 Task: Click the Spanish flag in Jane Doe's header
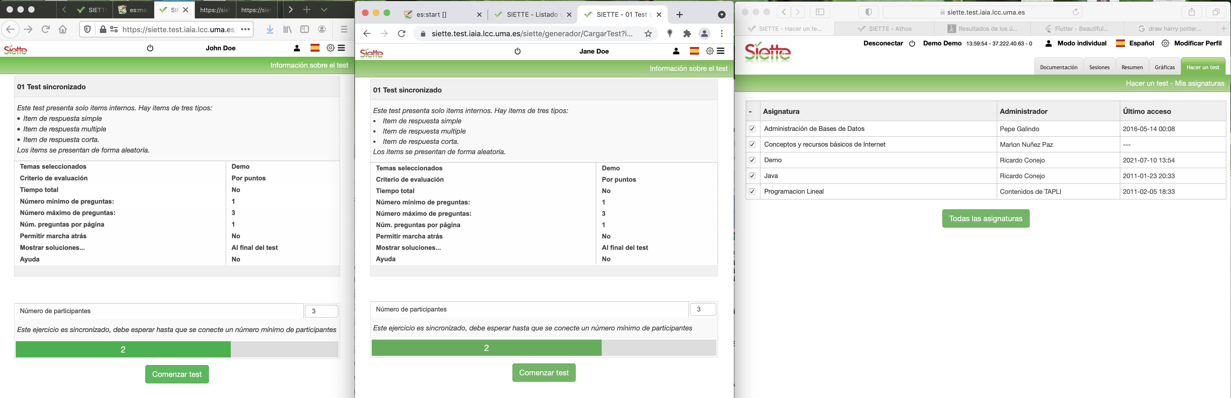pos(694,51)
